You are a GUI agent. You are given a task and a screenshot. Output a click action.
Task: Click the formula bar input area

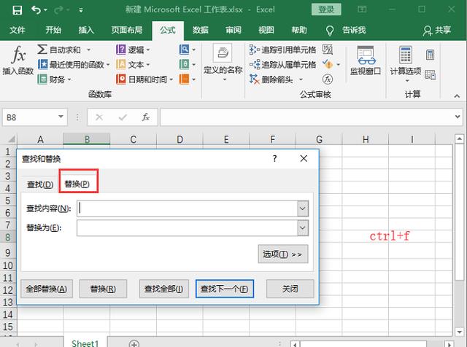(306, 117)
